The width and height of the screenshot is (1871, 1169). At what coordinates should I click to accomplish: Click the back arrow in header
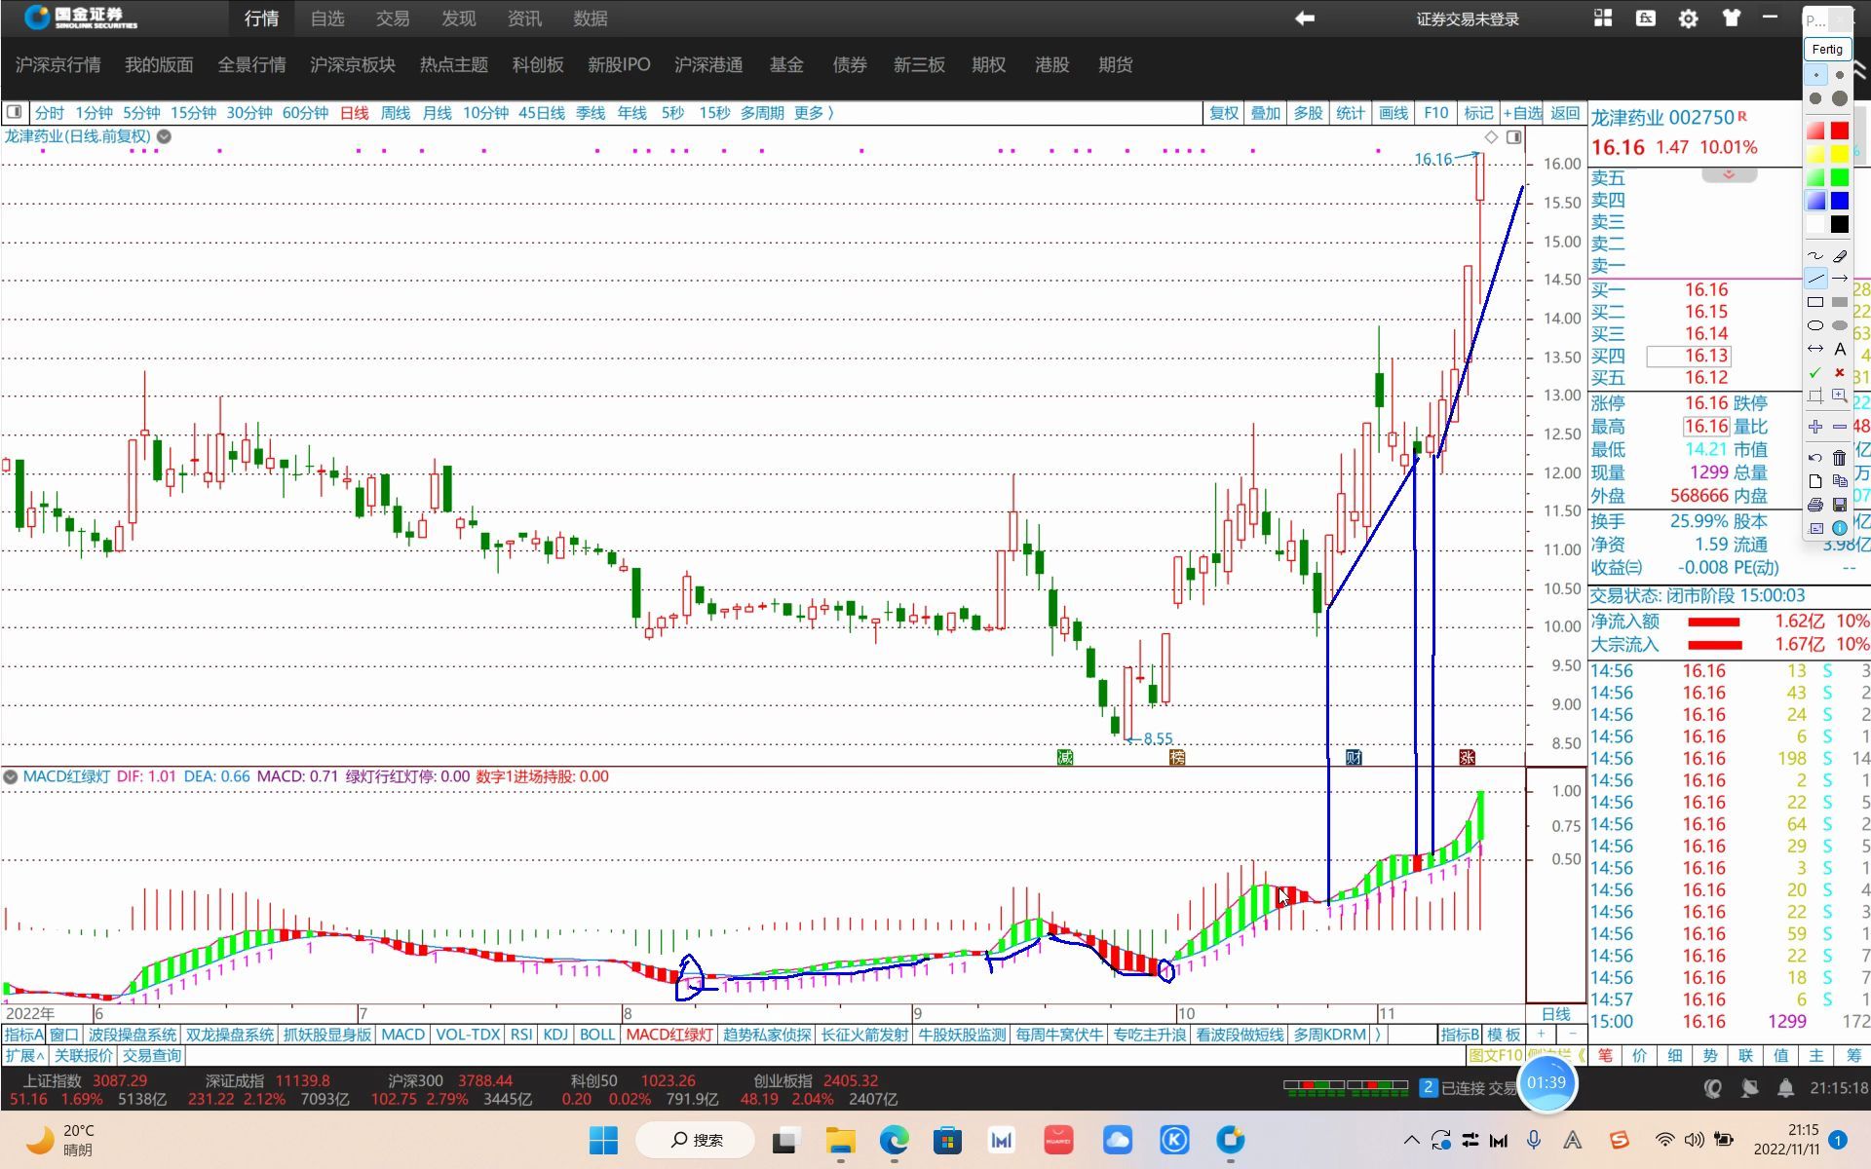[1304, 19]
